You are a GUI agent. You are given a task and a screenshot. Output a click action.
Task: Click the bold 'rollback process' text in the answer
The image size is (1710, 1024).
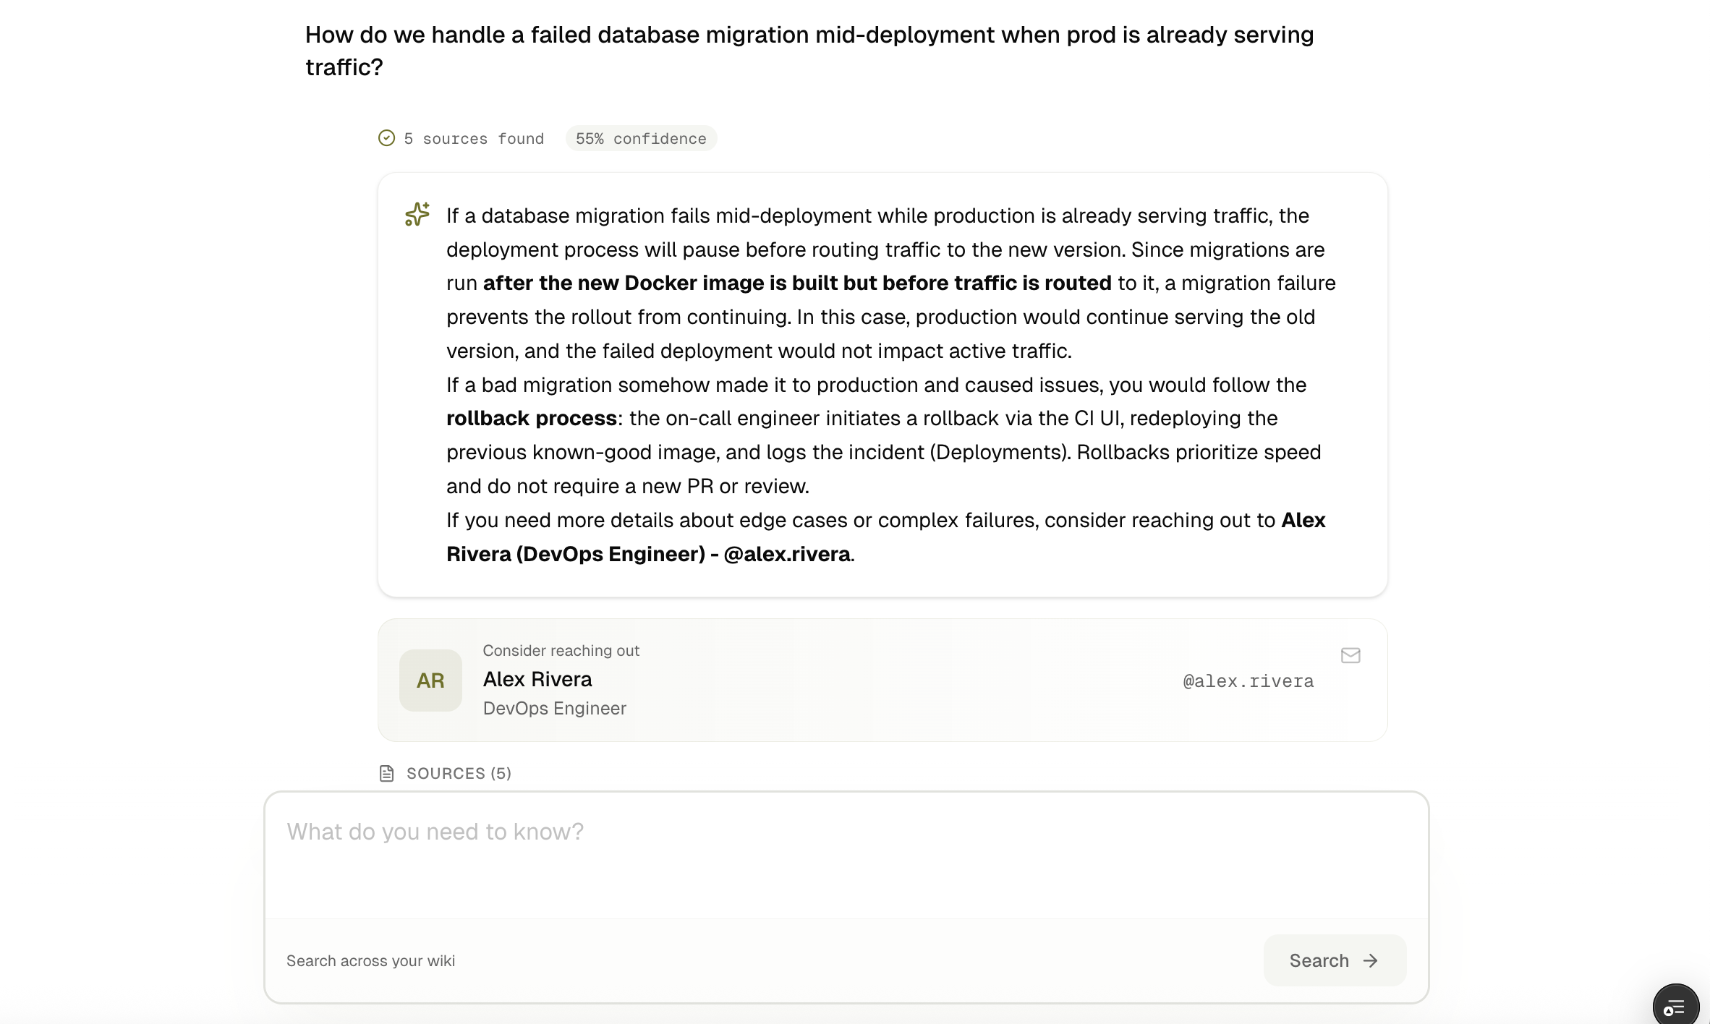click(531, 418)
